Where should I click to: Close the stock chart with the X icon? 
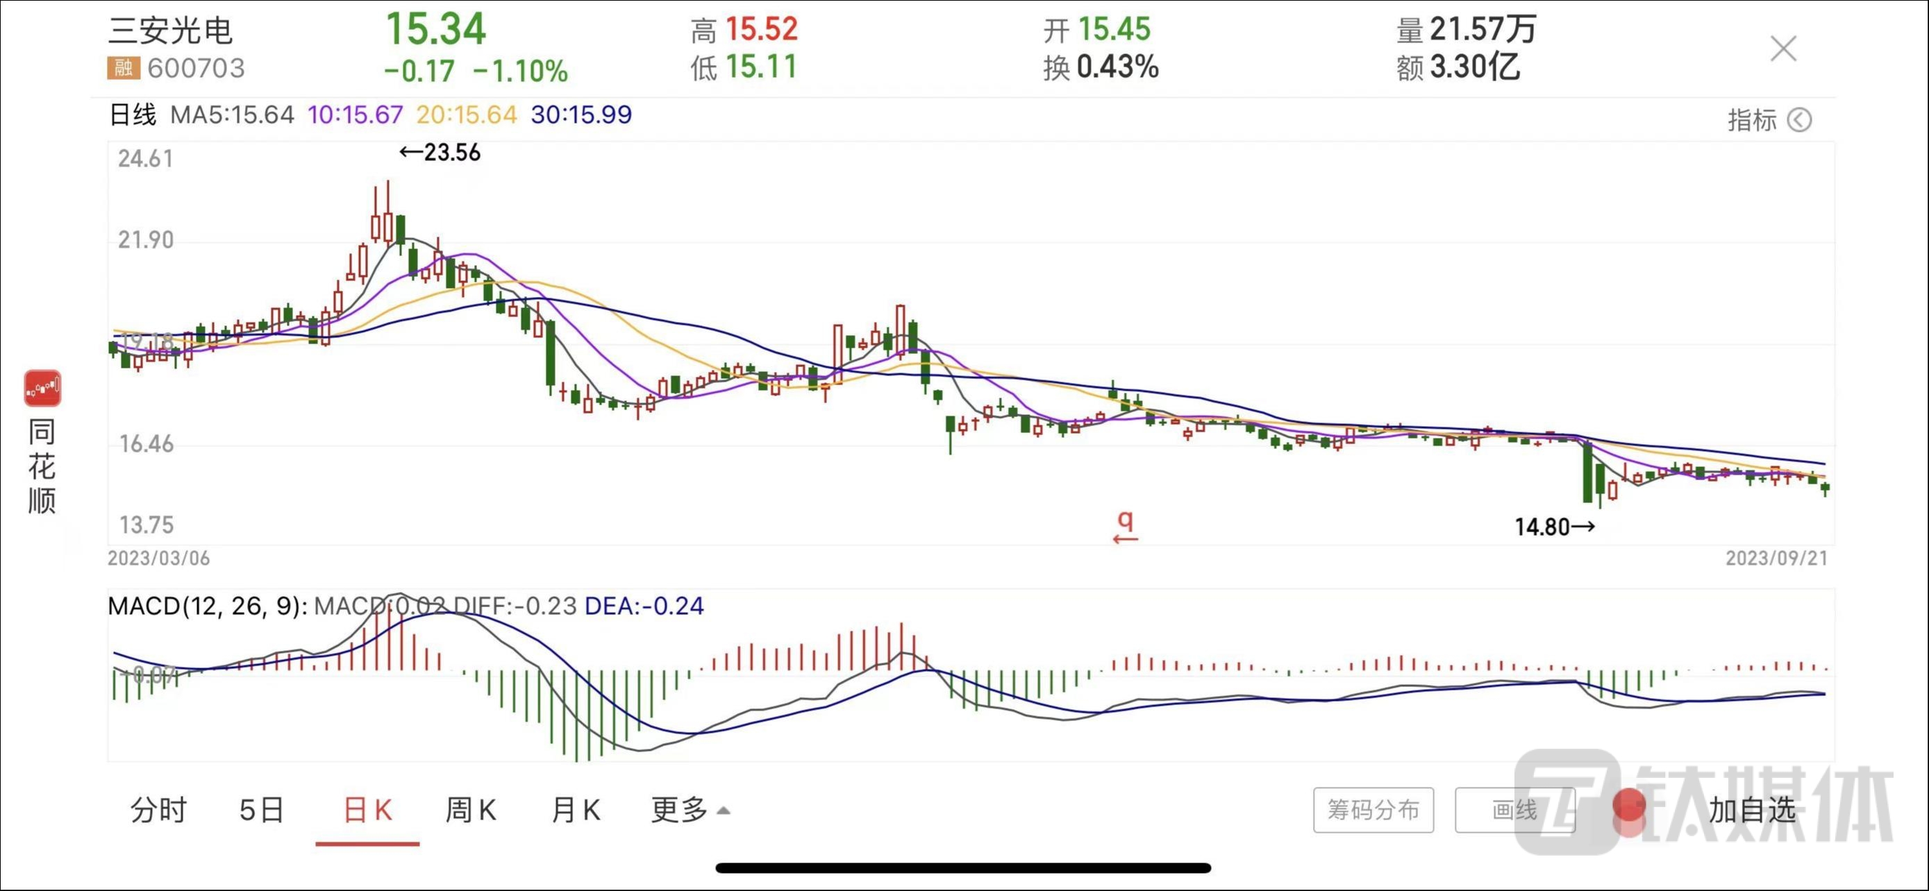pyautogui.click(x=1783, y=49)
